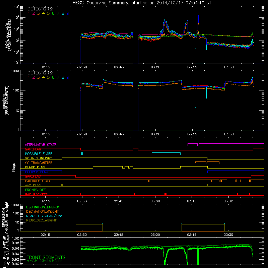Click counts/s (REAR SEGMENTS) axis title
Screen dimensions: 268x268
coord(5,100)
